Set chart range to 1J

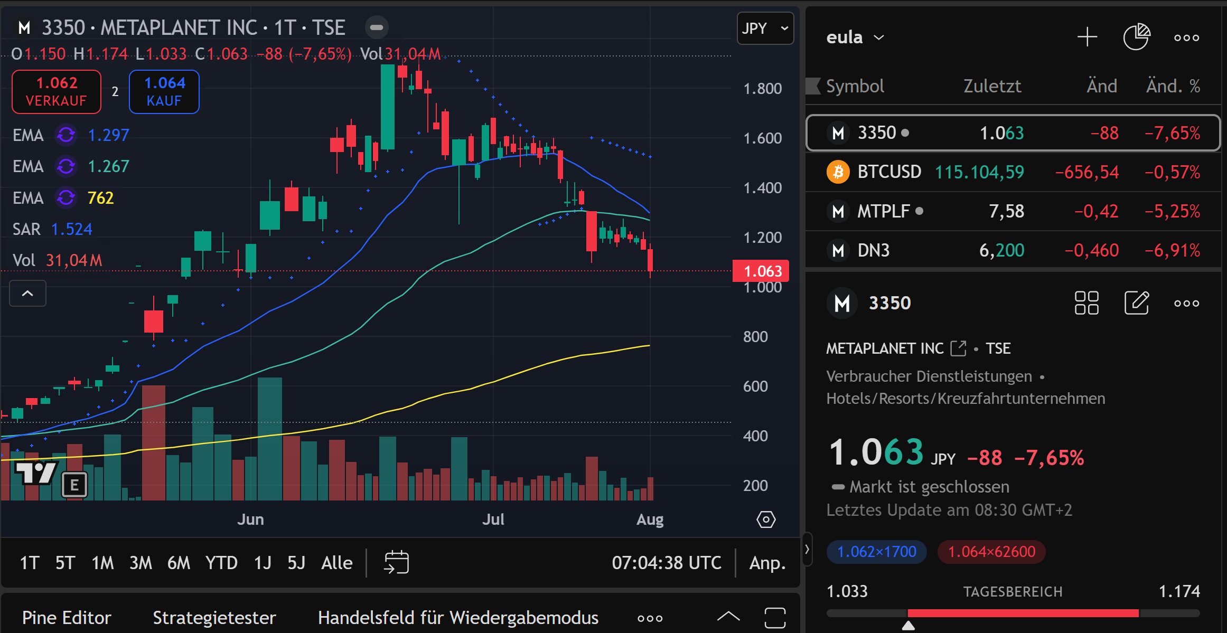click(x=263, y=563)
